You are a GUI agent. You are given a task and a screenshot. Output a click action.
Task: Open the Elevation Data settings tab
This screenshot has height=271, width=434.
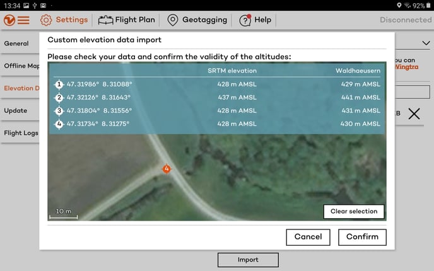[21, 88]
